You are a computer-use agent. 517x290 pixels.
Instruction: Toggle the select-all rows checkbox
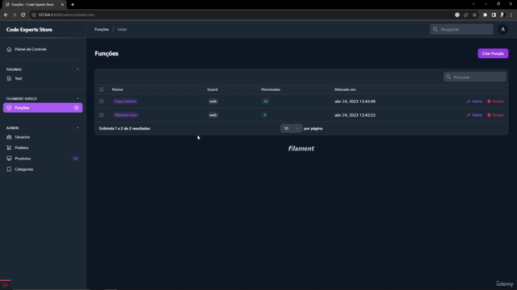[102, 89]
